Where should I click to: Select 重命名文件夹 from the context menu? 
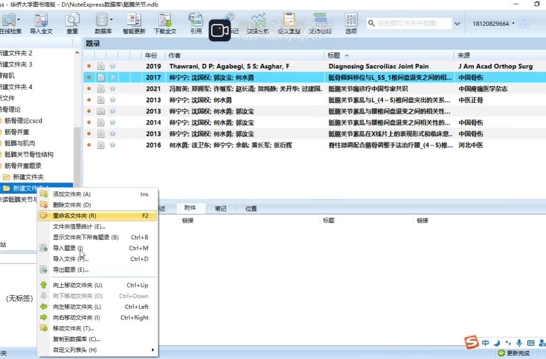75,216
